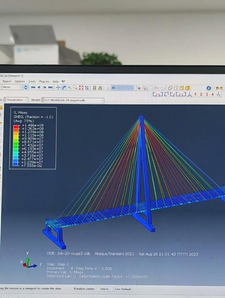Select the wireframe render style icon
The width and height of the screenshot is (225, 298).
pos(170,88)
